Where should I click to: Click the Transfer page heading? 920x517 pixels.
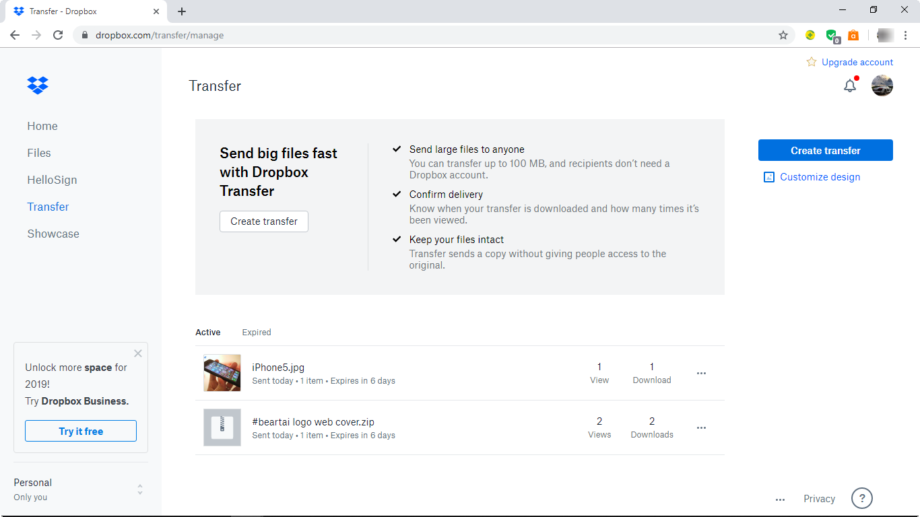pyautogui.click(x=215, y=86)
